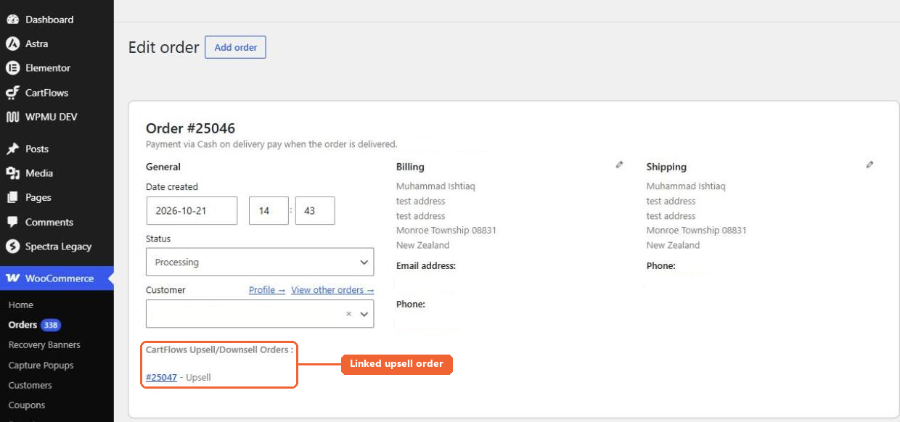
Task: Click the WPMU DEV icon
Action: [x=12, y=117]
